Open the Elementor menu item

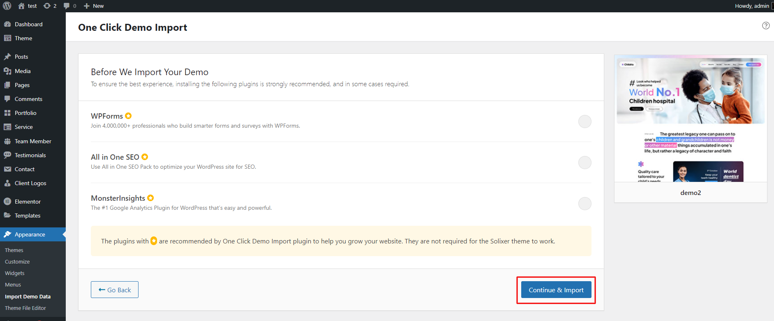pos(33,202)
